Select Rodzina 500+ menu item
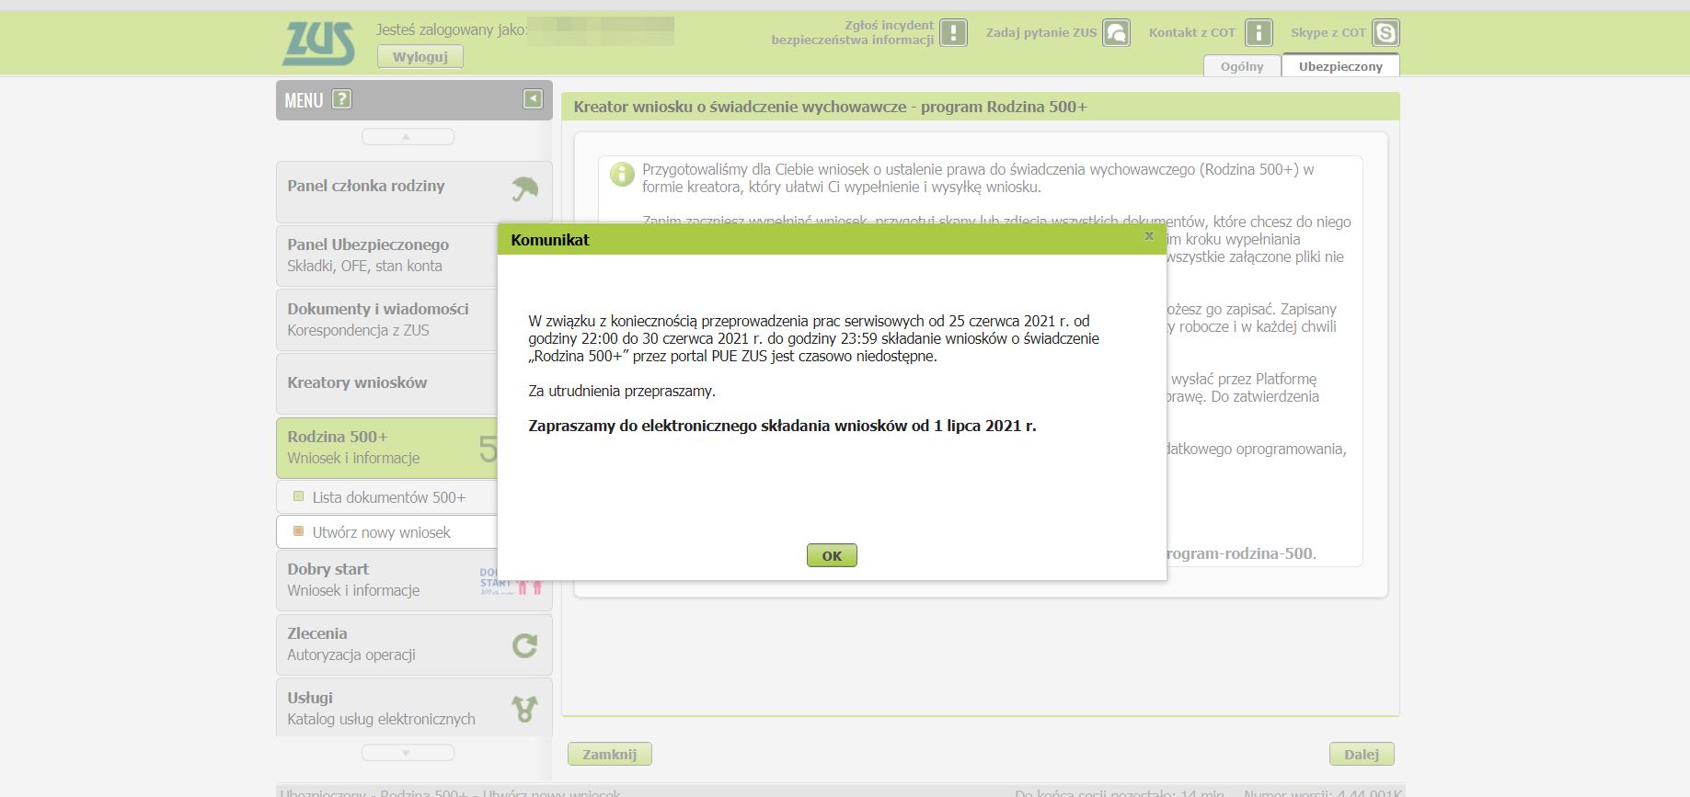This screenshot has width=1690, height=797. pos(386,448)
